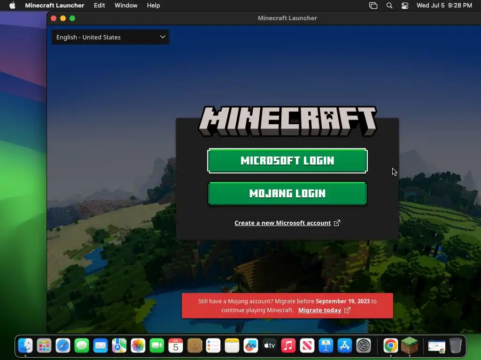The height and width of the screenshot is (360, 481).
Task: Open the Window menu
Action: [126, 5]
